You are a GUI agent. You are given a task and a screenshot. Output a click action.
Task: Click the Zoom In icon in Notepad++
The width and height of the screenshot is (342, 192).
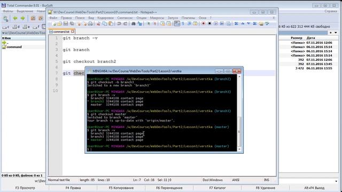click(148, 23)
